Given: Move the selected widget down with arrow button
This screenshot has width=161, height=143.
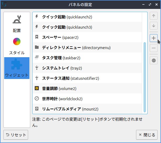Looking at the screenshot, I should 153,26.
